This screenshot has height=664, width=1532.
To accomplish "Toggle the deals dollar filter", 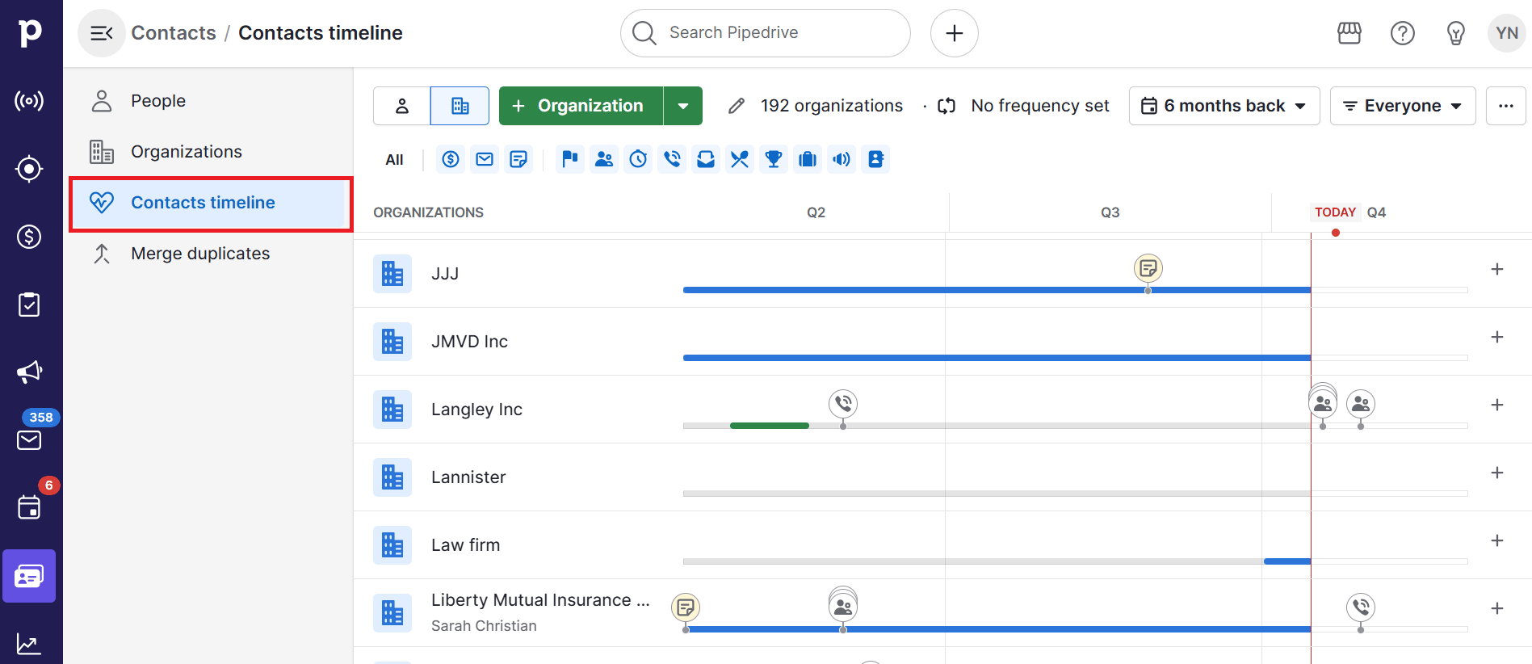I will pos(451,159).
